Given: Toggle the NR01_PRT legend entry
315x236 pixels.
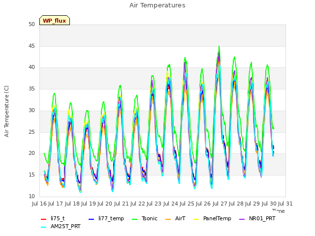Looking at the screenshot, I should 257,218.
